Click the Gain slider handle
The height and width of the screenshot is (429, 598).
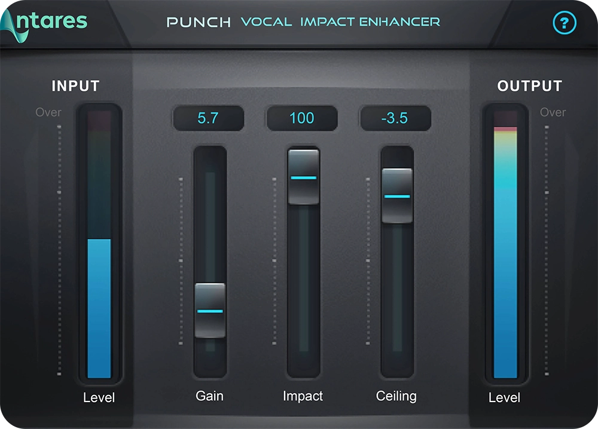(x=210, y=310)
